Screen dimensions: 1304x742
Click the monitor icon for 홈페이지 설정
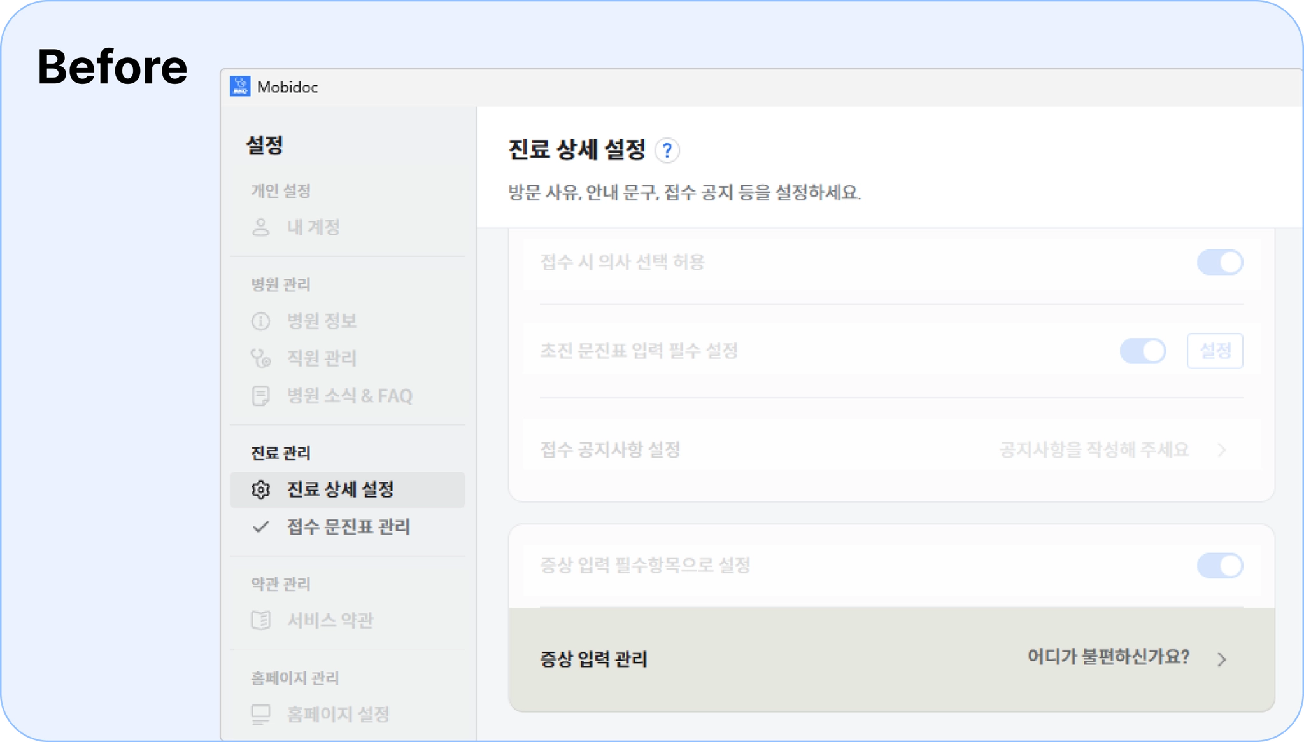(x=260, y=714)
